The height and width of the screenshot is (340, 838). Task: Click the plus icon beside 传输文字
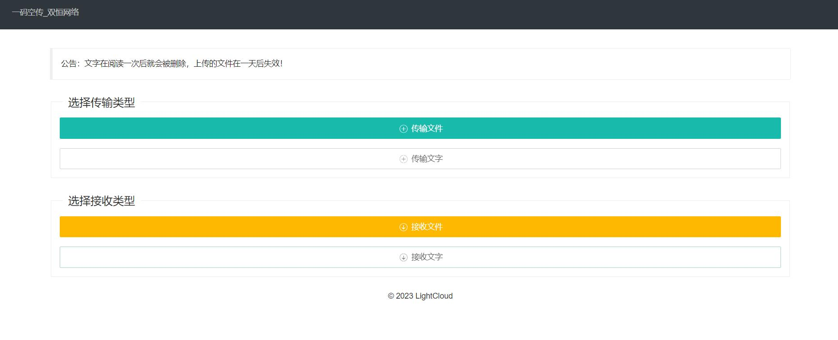point(403,159)
